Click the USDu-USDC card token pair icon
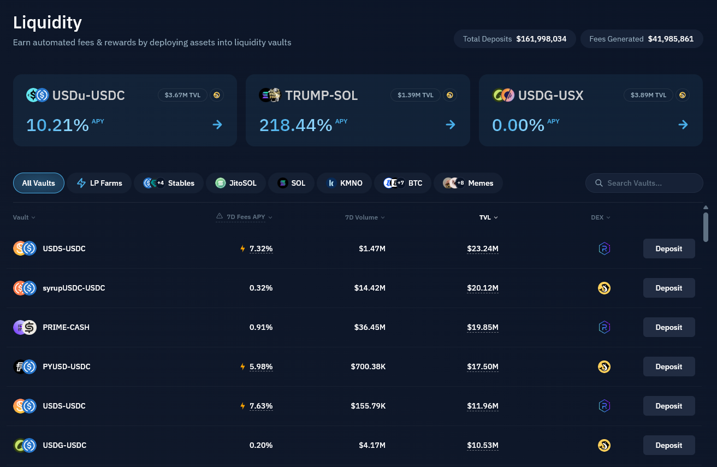The height and width of the screenshot is (467, 717). pyautogui.click(x=38, y=95)
